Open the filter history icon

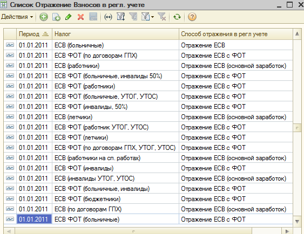[x=146, y=17]
